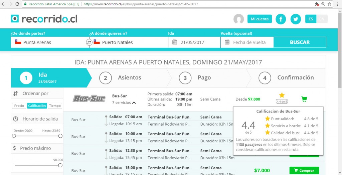Image resolution: width=342 pixels, height=175 pixels.
Task: Click the green padlock security icon
Action: [25, 4]
